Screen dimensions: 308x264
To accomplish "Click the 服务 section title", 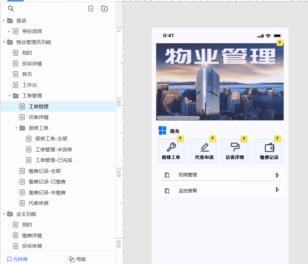I will tap(175, 131).
